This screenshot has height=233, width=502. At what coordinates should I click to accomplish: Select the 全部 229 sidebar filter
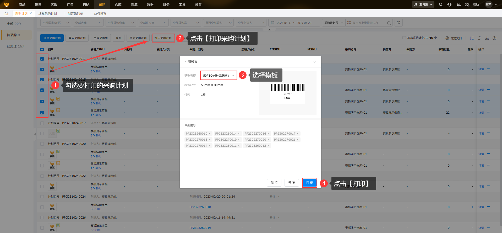coord(14,24)
